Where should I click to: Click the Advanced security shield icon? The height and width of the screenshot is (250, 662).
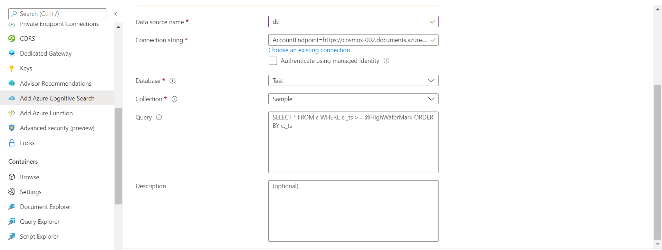point(12,128)
